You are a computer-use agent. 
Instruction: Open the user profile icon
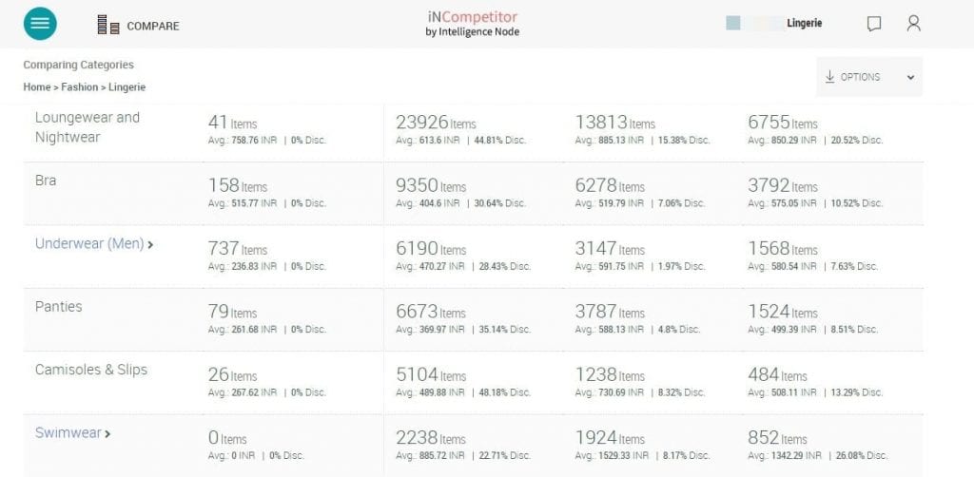click(x=913, y=24)
